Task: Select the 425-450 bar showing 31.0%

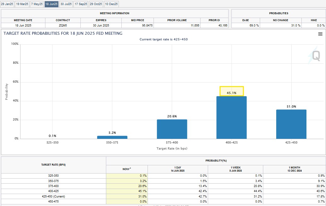Action: 291,124
